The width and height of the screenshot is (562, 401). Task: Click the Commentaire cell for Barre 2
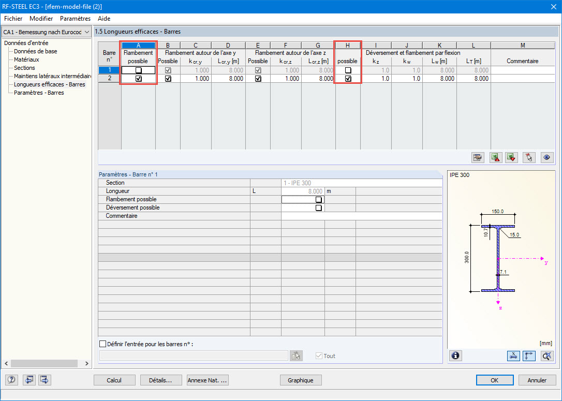pyautogui.click(x=523, y=79)
